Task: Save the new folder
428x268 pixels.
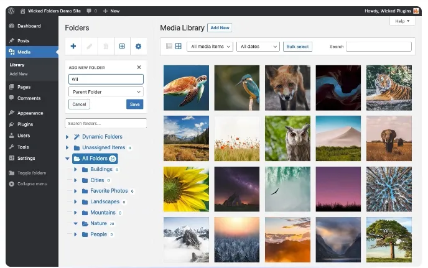Action: (x=135, y=104)
